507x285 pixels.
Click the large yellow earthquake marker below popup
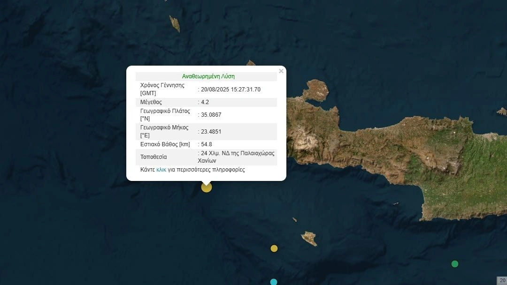[x=207, y=187]
